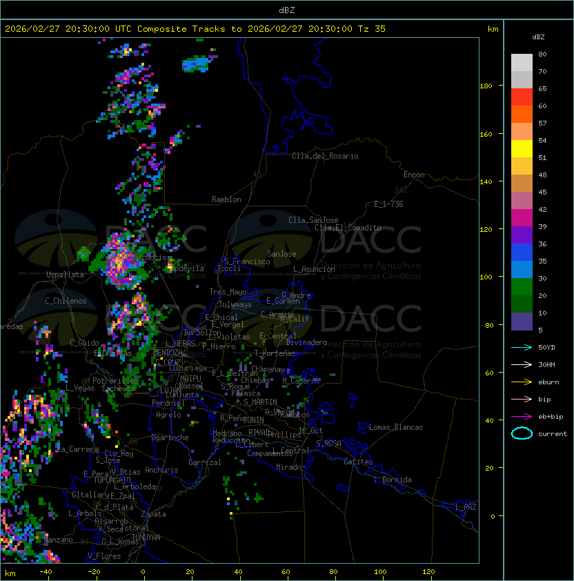Image resolution: width=574 pixels, height=581 pixels.
Task: Pick the purple 36–39 dBZ legend swatch
Action: pos(522,235)
